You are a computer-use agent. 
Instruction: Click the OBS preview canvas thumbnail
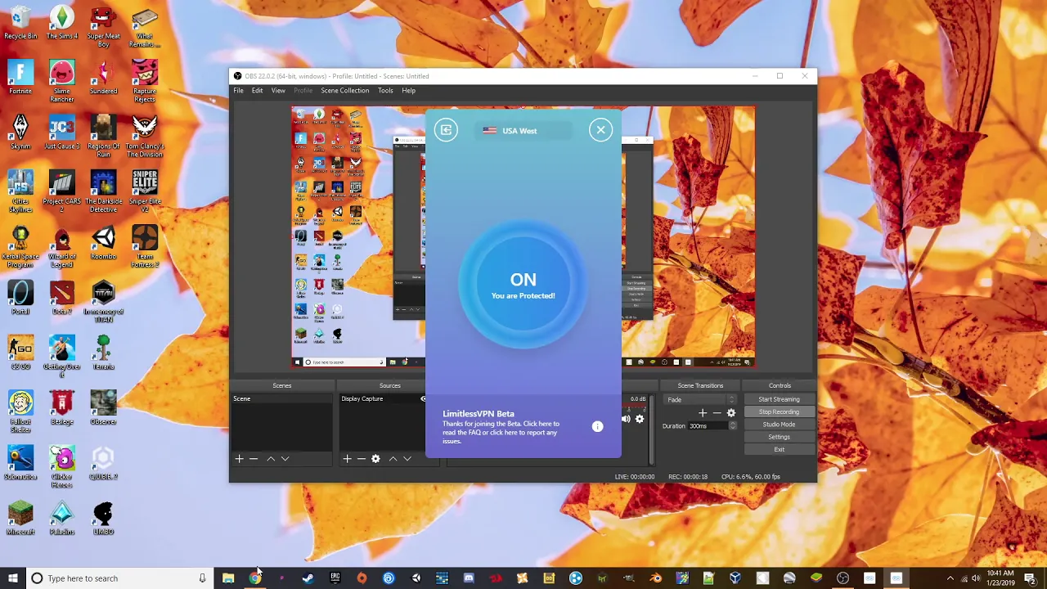coord(523,236)
